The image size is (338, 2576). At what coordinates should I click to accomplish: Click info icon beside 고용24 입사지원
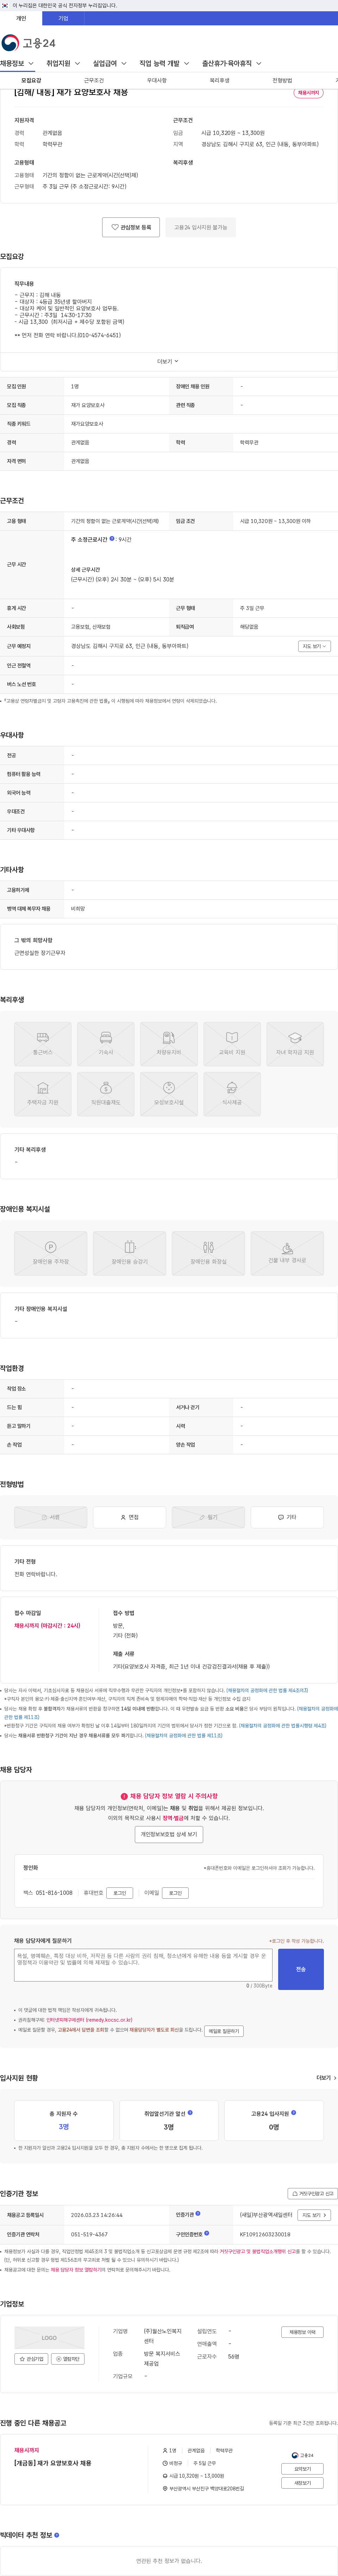293,2113
